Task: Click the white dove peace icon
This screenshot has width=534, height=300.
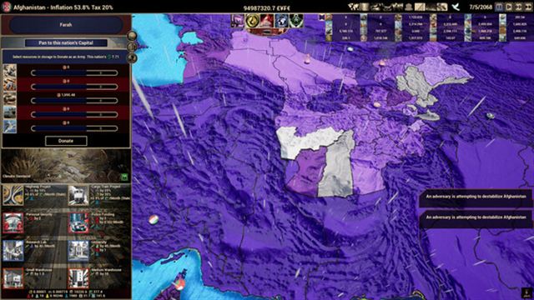Action: click(456, 7)
